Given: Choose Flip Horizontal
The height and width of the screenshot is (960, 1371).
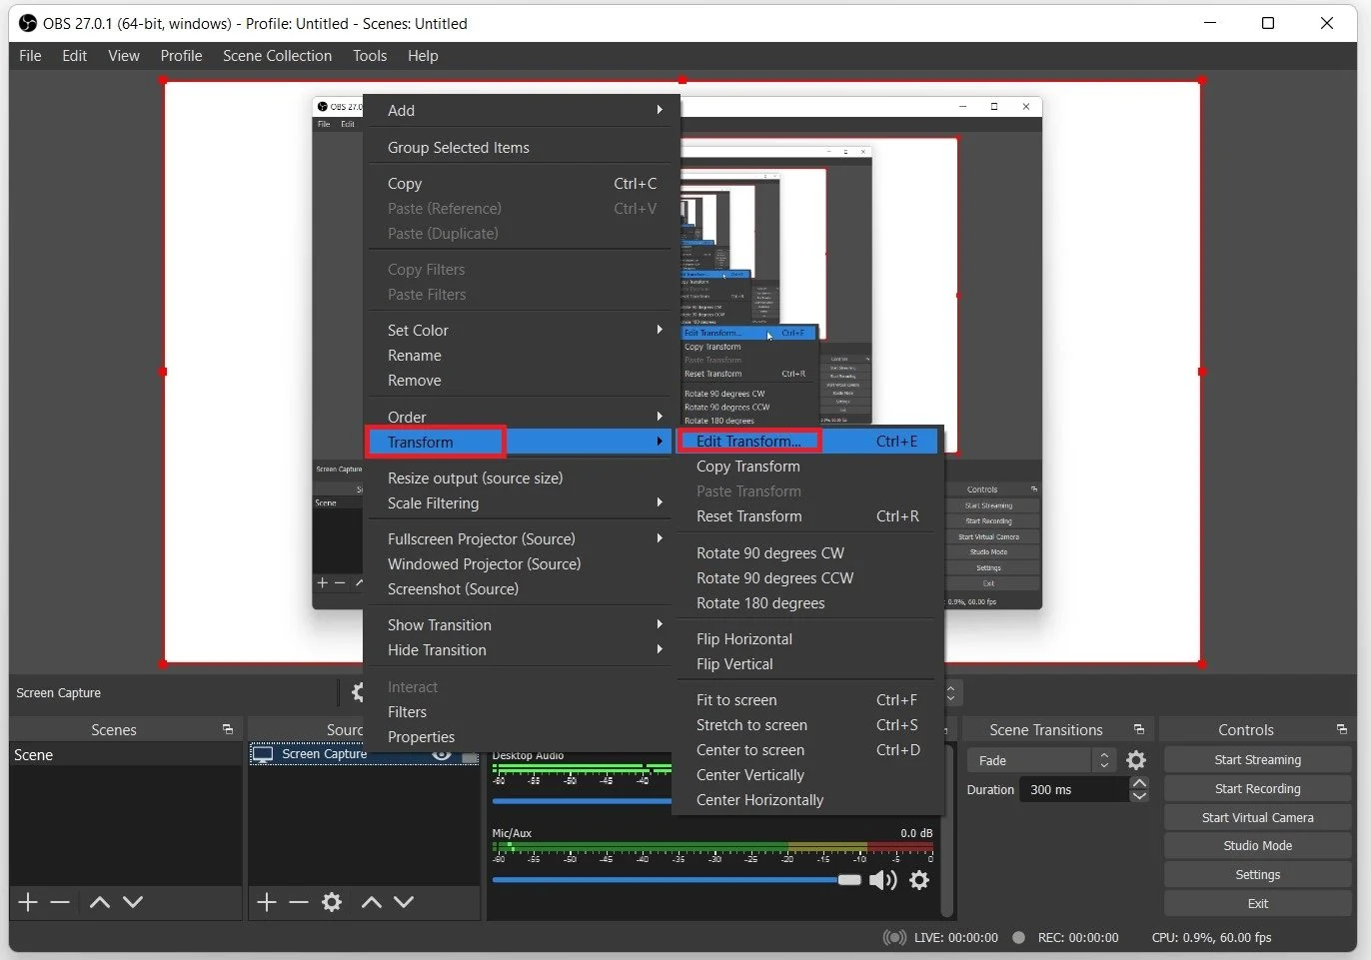Looking at the screenshot, I should click(807, 638).
